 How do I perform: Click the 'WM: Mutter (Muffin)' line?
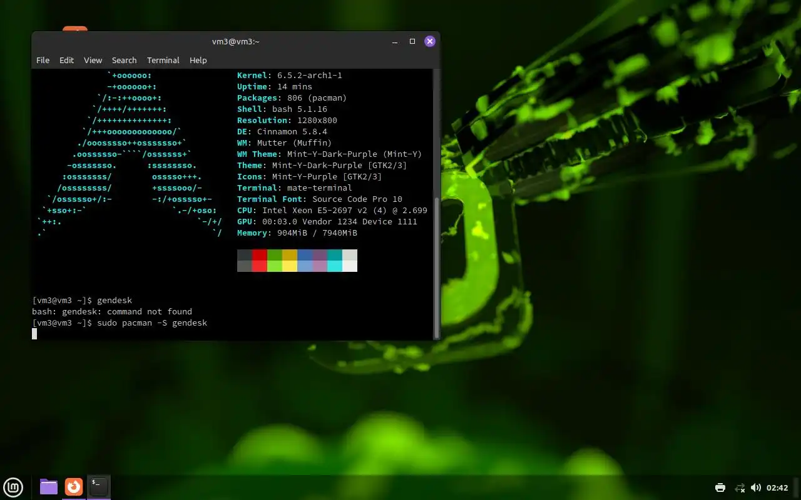click(284, 143)
